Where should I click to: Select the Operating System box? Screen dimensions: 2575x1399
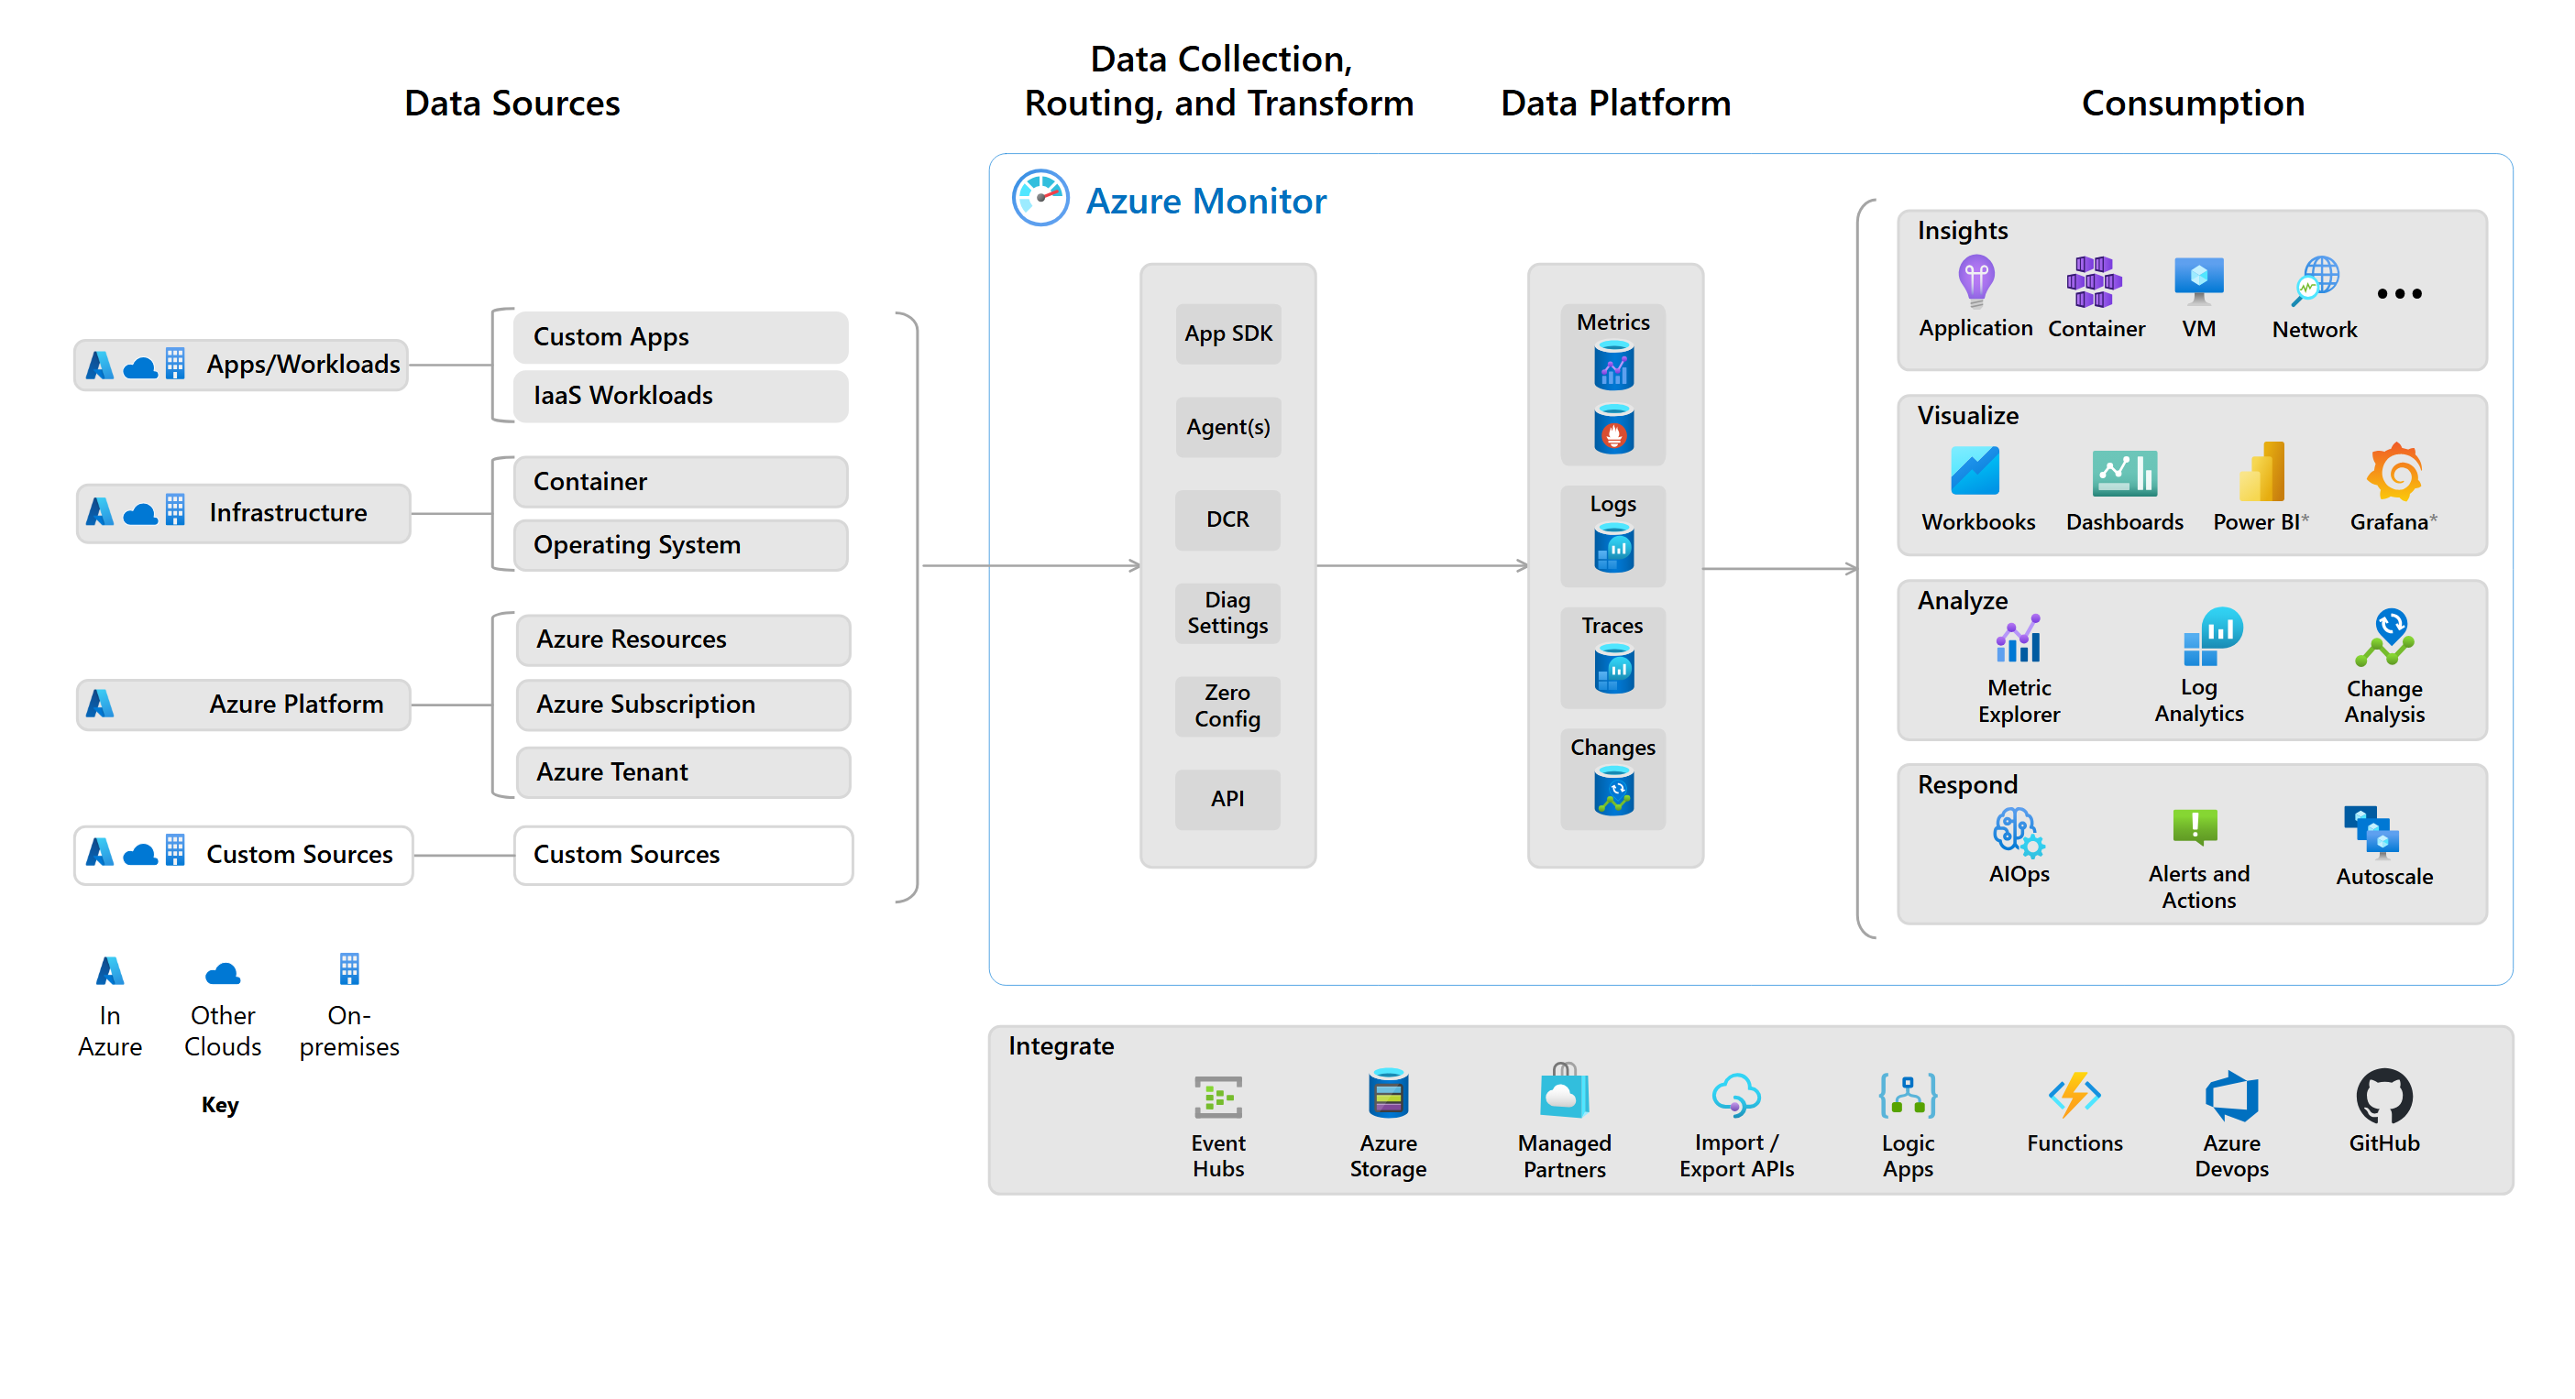click(682, 544)
